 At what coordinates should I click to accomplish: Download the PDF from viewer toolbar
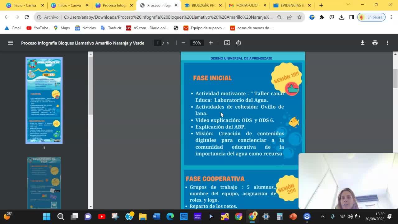click(x=363, y=43)
